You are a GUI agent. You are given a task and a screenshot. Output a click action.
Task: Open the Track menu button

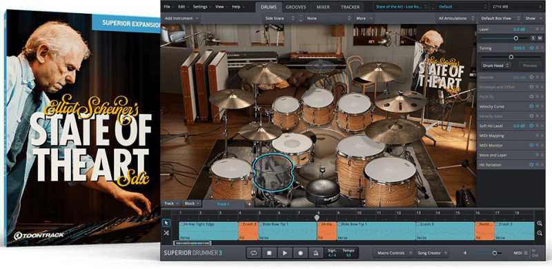171,203
